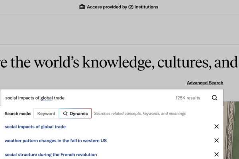Choose 'weather pattern changes in the fall in western US'
This screenshot has width=239, height=159.
point(56,141)
